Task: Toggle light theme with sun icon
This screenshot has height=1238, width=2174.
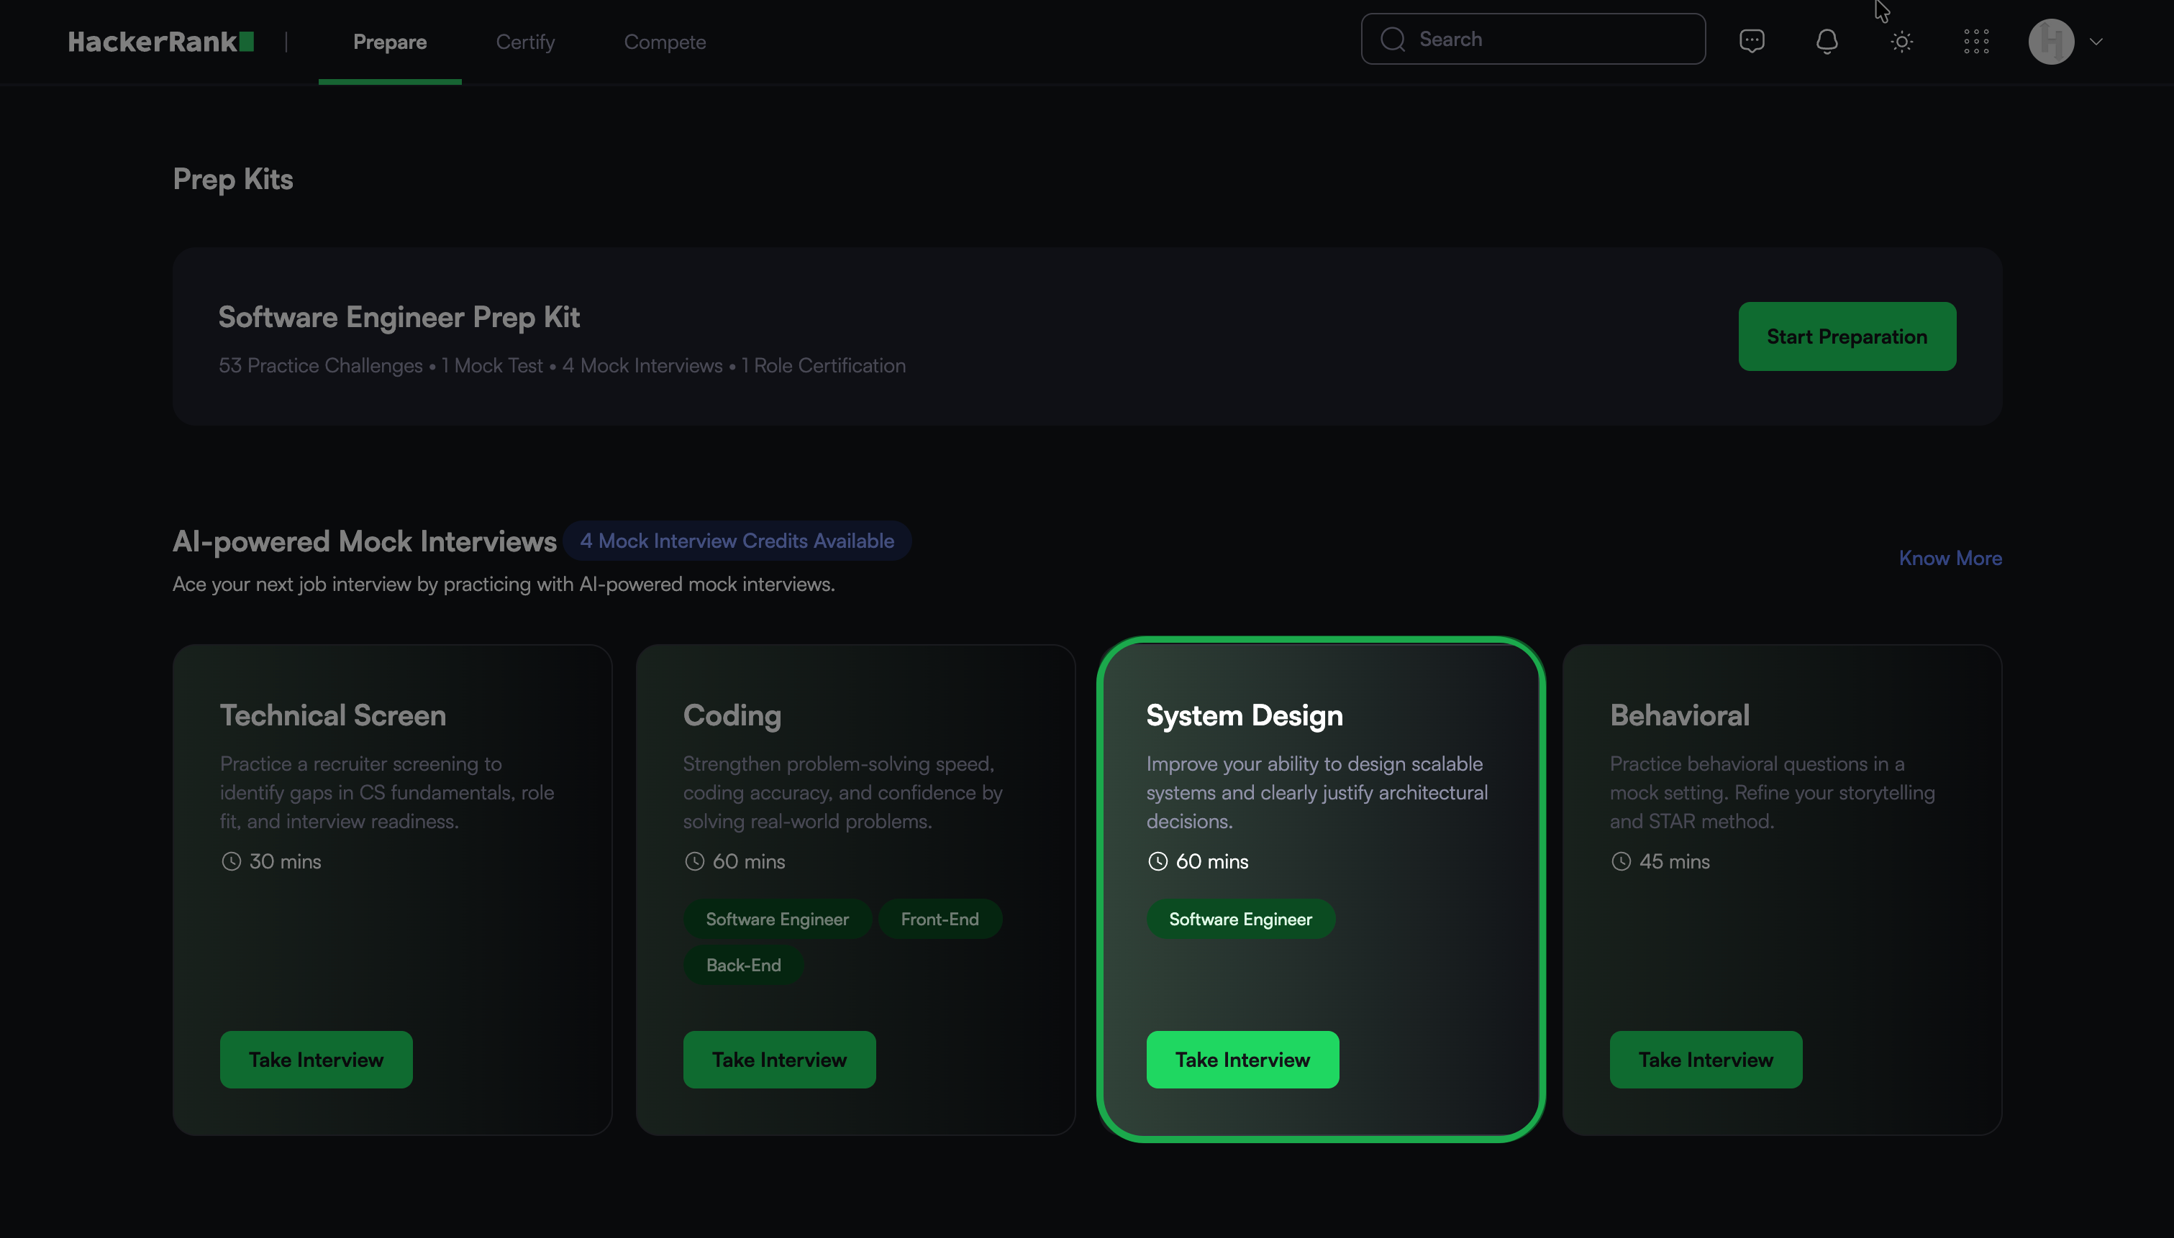Action: coord(1901,41)
